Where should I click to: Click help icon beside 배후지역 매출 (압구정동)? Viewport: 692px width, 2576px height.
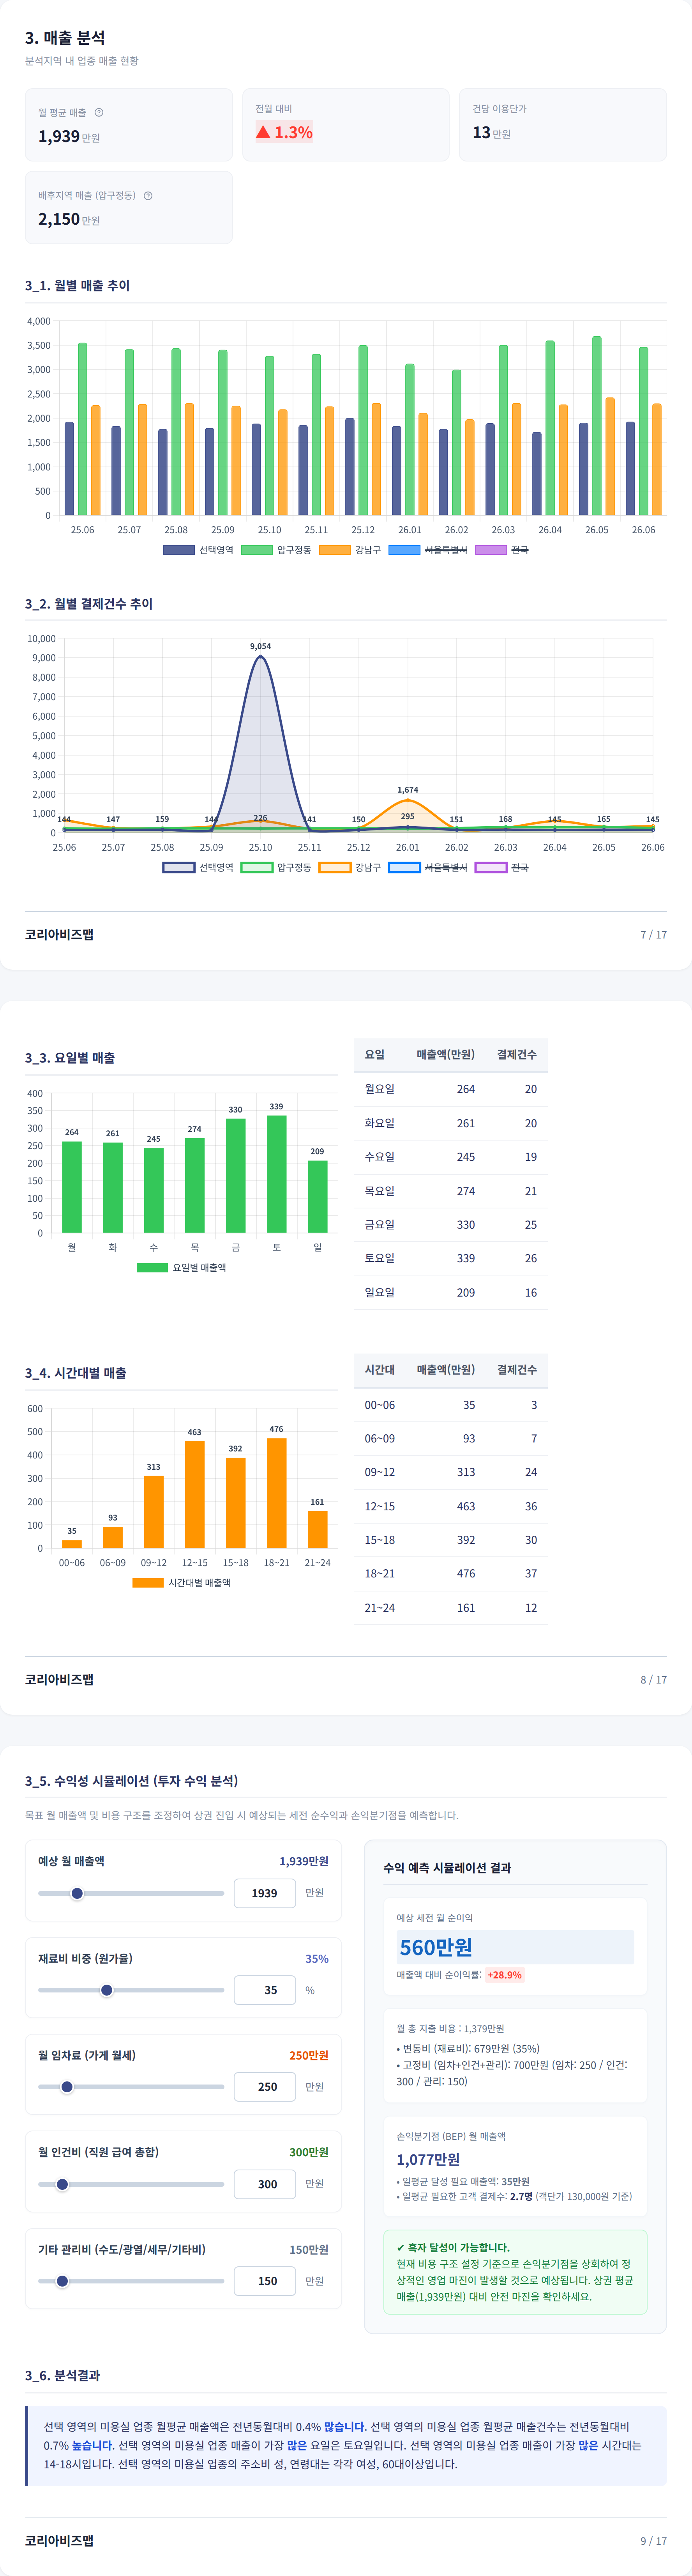point(148,196)
